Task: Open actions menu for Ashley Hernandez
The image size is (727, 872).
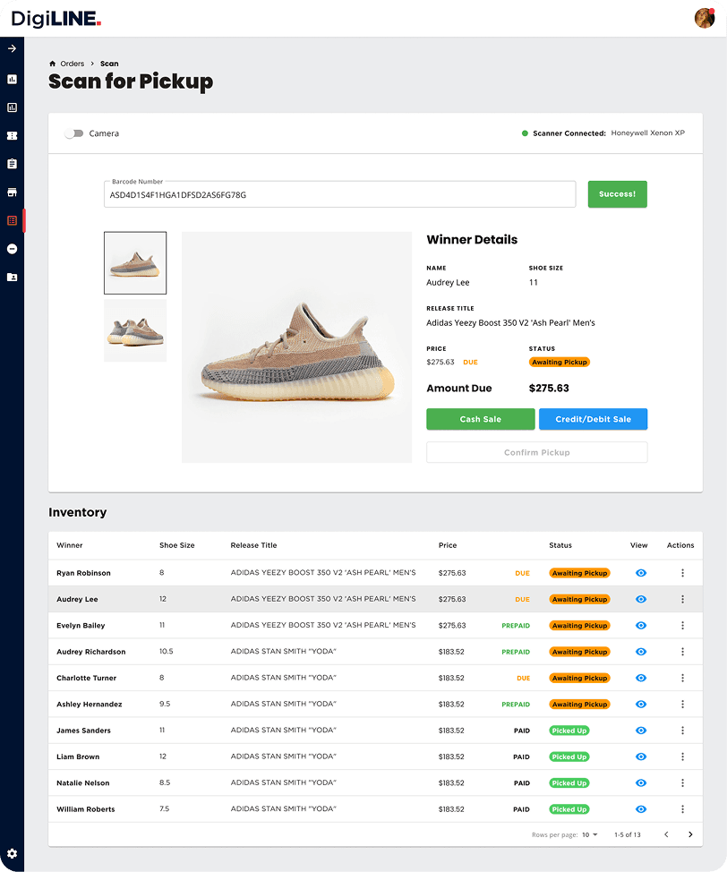Action: 682,704
